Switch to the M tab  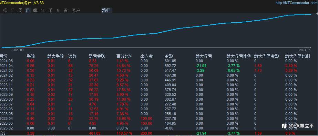58,11
